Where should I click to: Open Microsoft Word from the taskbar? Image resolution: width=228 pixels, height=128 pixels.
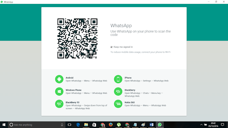(x=151, y=125)
